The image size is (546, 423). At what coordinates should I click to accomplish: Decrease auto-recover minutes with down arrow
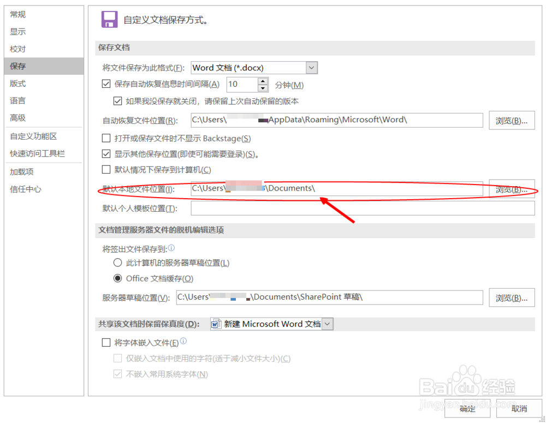(263, 88)
